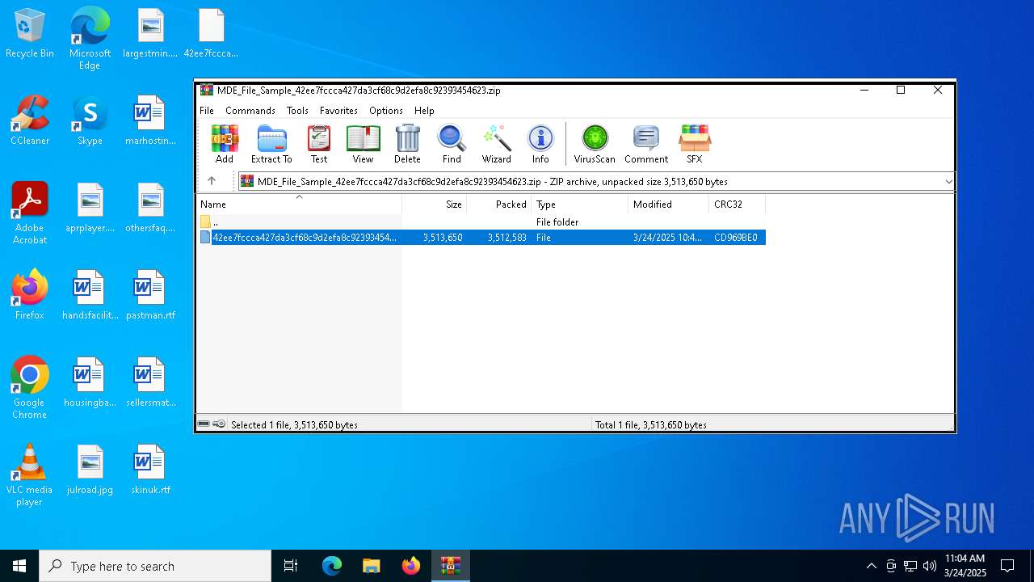
Task: Select pastman.rtf desktop file
Action: pyautogui.click(x=150, y=296)
